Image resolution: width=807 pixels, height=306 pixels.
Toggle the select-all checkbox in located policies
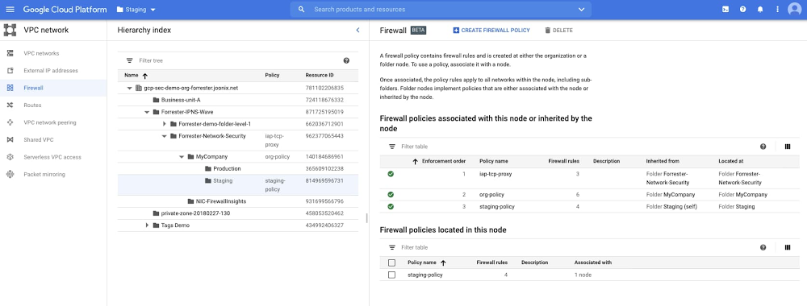click(391, 263)
